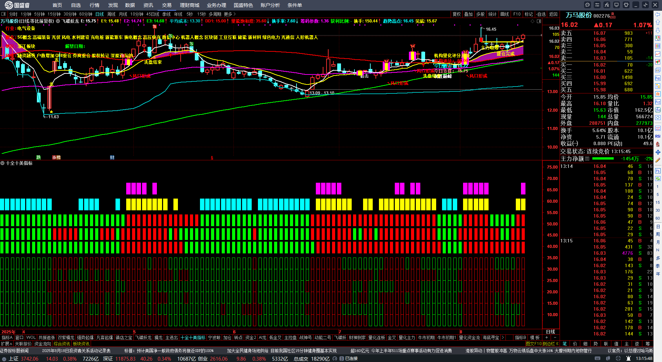This screenshot has width=662, height=362.
Task: Open the 理财商城 menu
Action: click(x=190, y=5)
